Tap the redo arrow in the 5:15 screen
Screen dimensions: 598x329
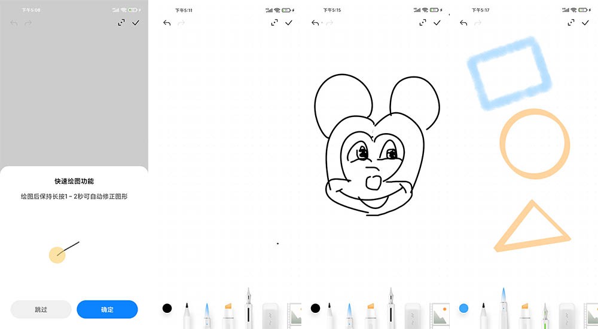pos(329,23)
